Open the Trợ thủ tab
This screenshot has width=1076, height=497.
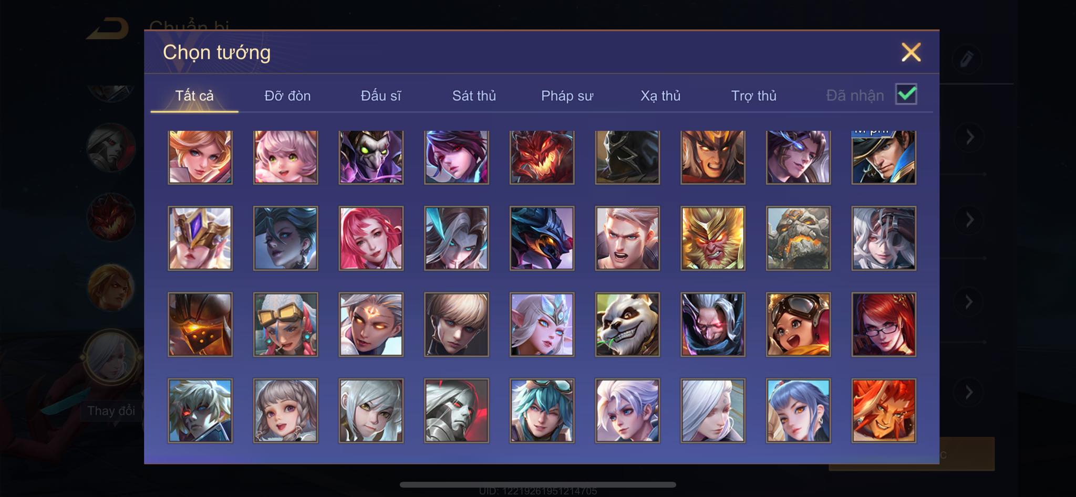click(753, 96)
